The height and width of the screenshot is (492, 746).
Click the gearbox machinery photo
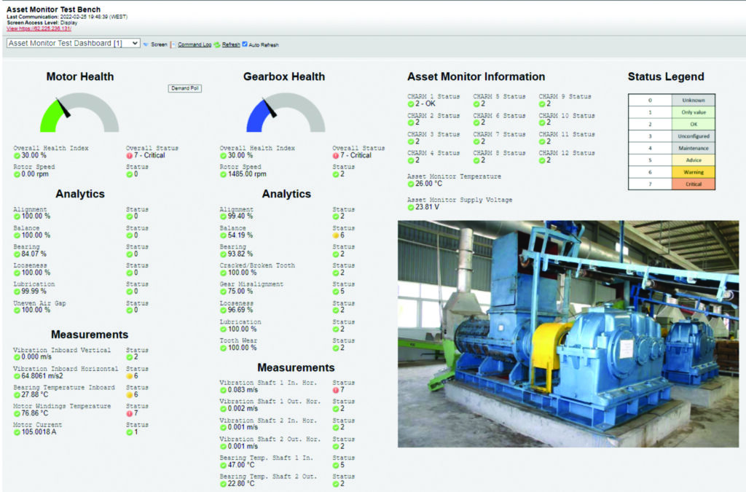tap(568, 334)
